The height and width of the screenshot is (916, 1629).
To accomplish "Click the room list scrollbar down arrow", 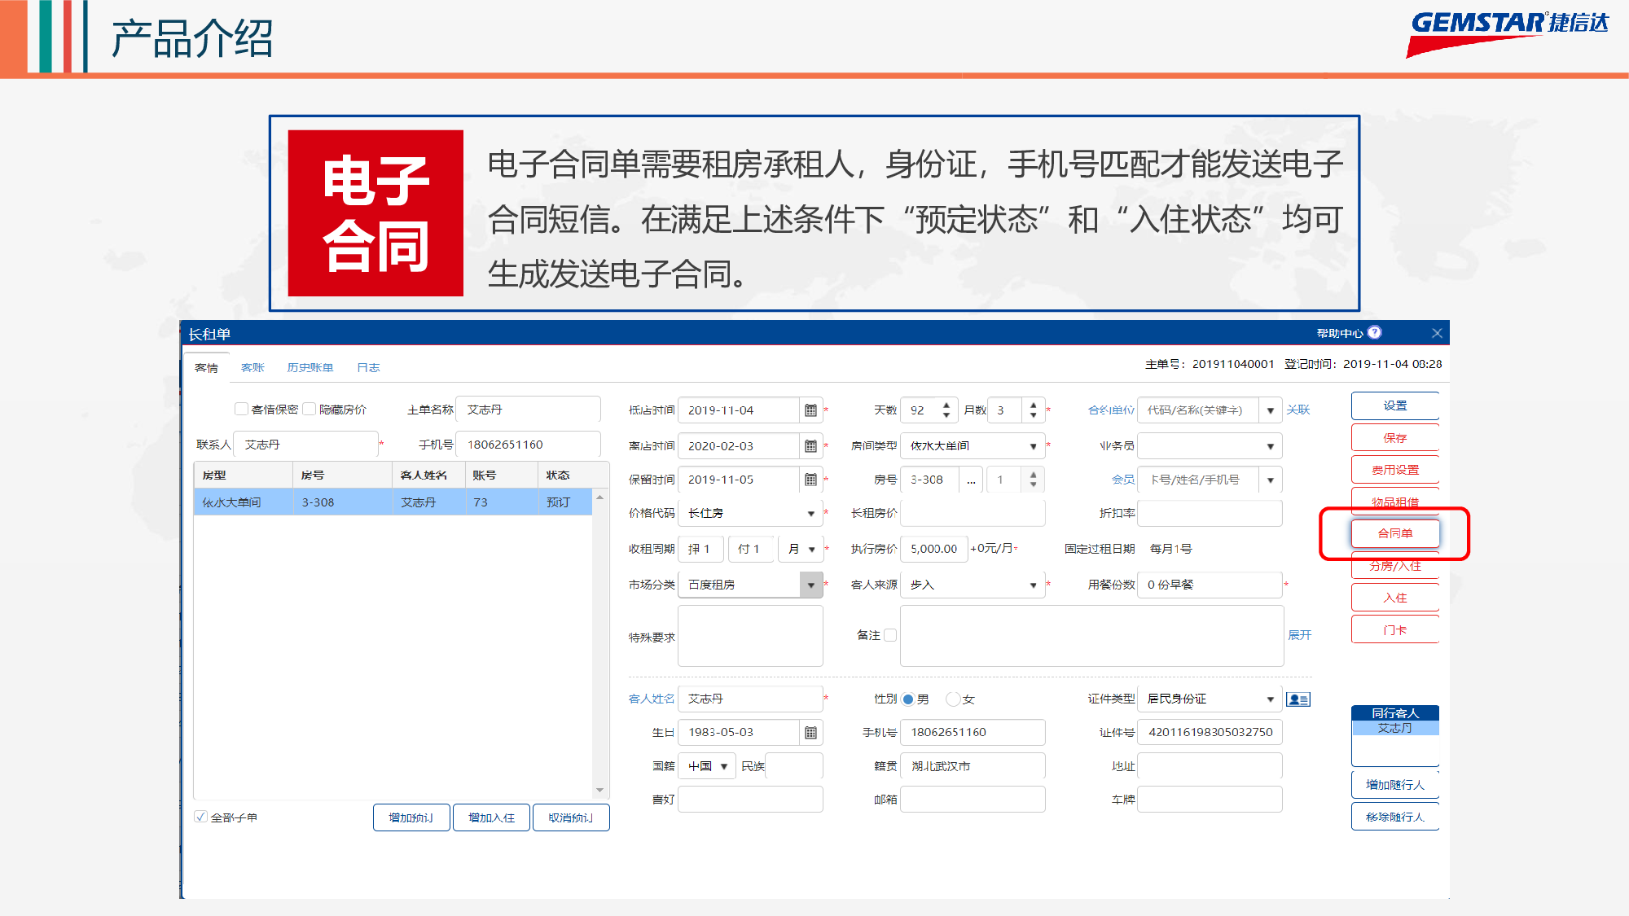I will [600, 790].
